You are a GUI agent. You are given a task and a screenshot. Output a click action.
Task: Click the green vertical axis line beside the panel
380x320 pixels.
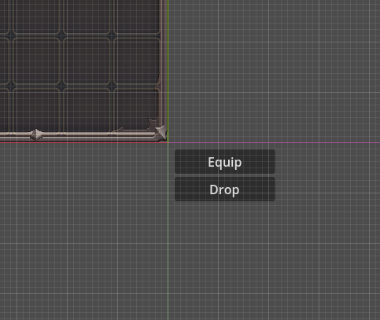coord(168,71)
